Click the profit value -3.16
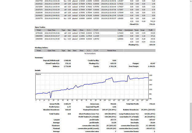The image size is (192, 133). (x=153, y=7)
